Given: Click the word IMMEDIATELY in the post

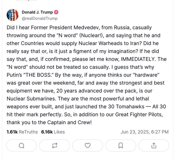Looking at the screenshot, I should tap(138, 59).
